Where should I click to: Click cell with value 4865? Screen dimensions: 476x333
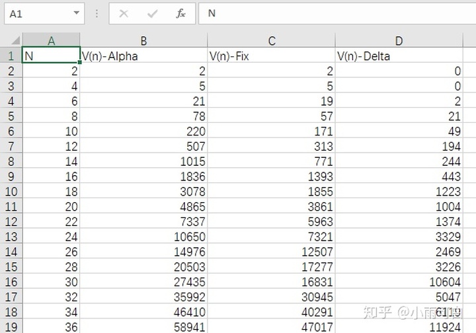(x=143, y=206)
